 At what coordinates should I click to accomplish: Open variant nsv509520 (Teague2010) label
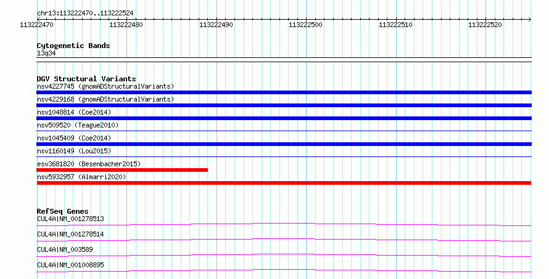point(78,125)
